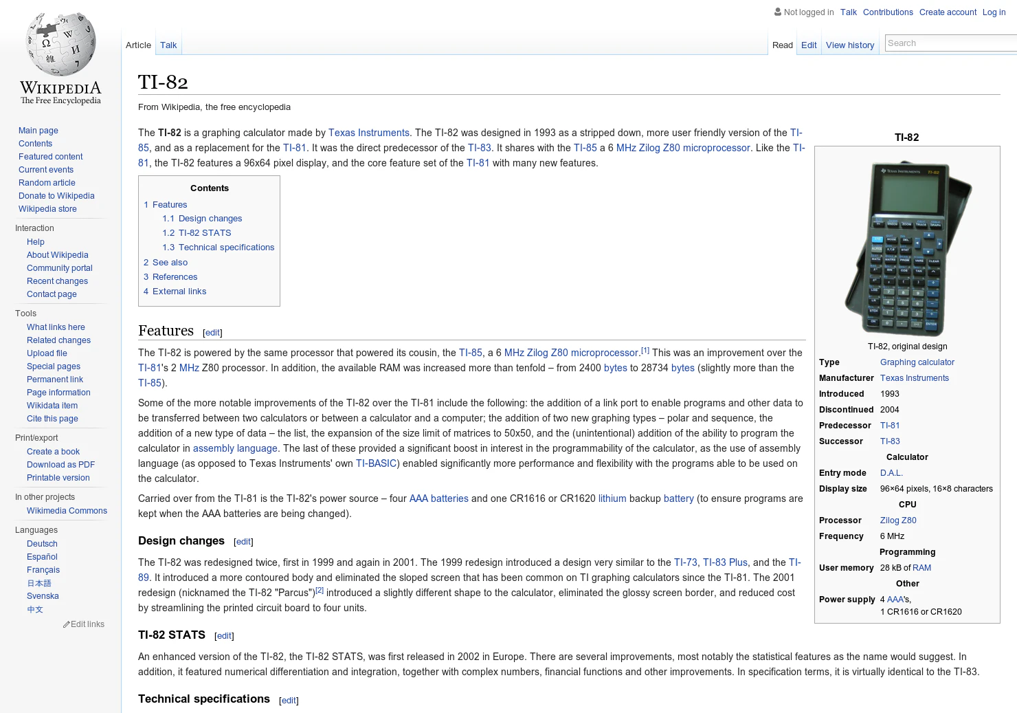Image resolution: width=1017 pixels, height=713 pixels.
Task: Click Create a book
Action: [x=53, y=452]
